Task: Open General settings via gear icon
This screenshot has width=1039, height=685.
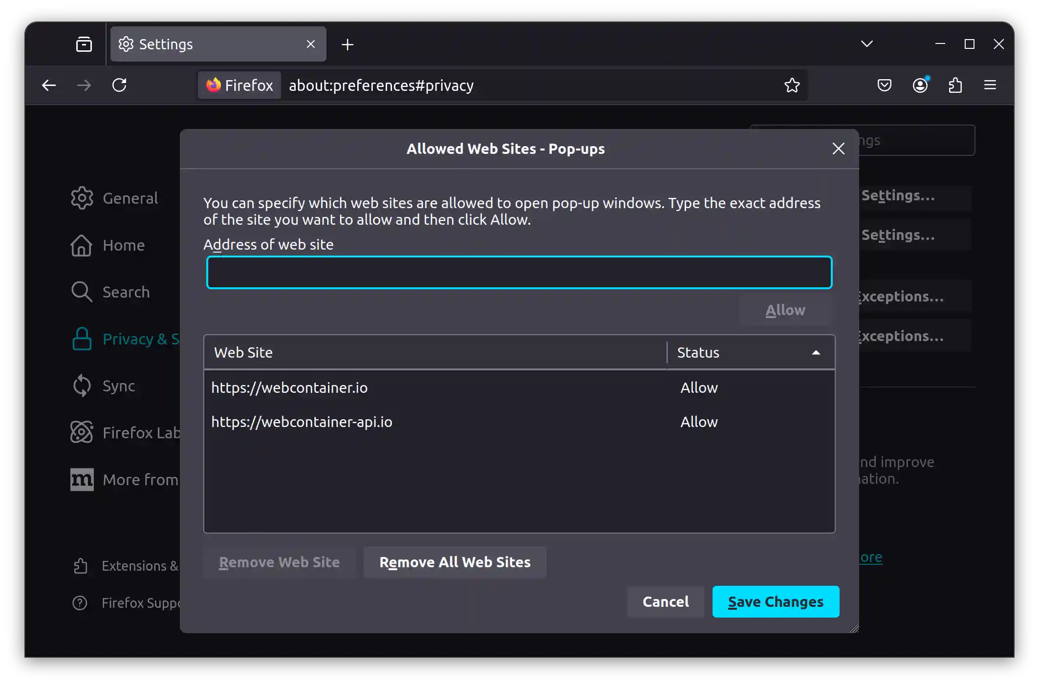Action: (x=82, y=198)
